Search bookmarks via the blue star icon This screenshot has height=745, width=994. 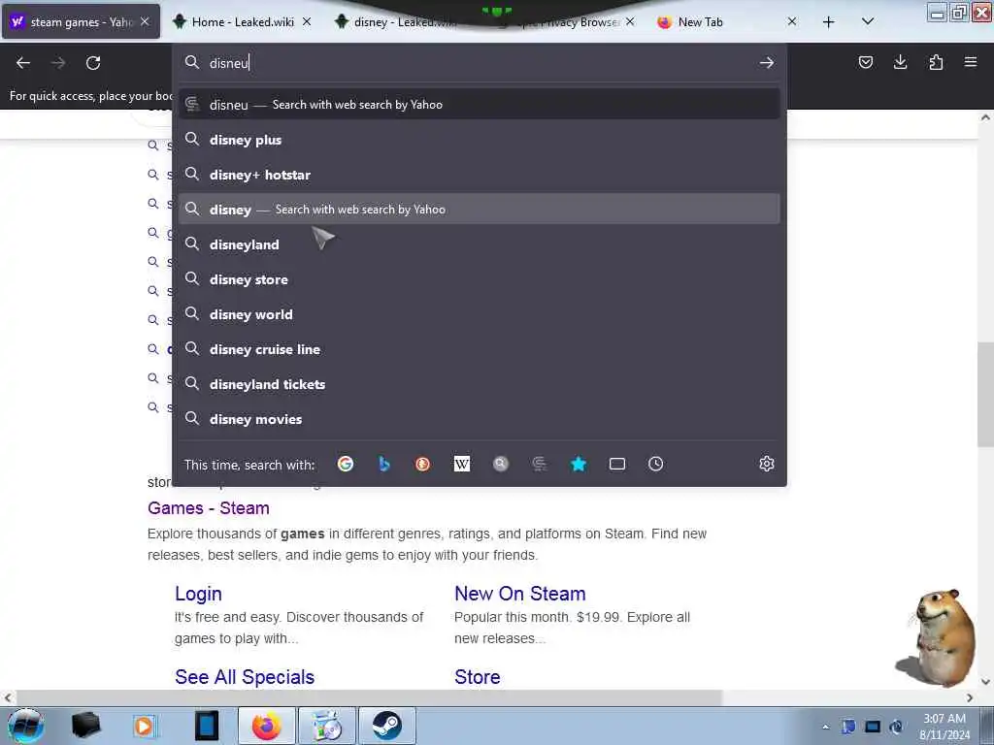click(579, 465)
